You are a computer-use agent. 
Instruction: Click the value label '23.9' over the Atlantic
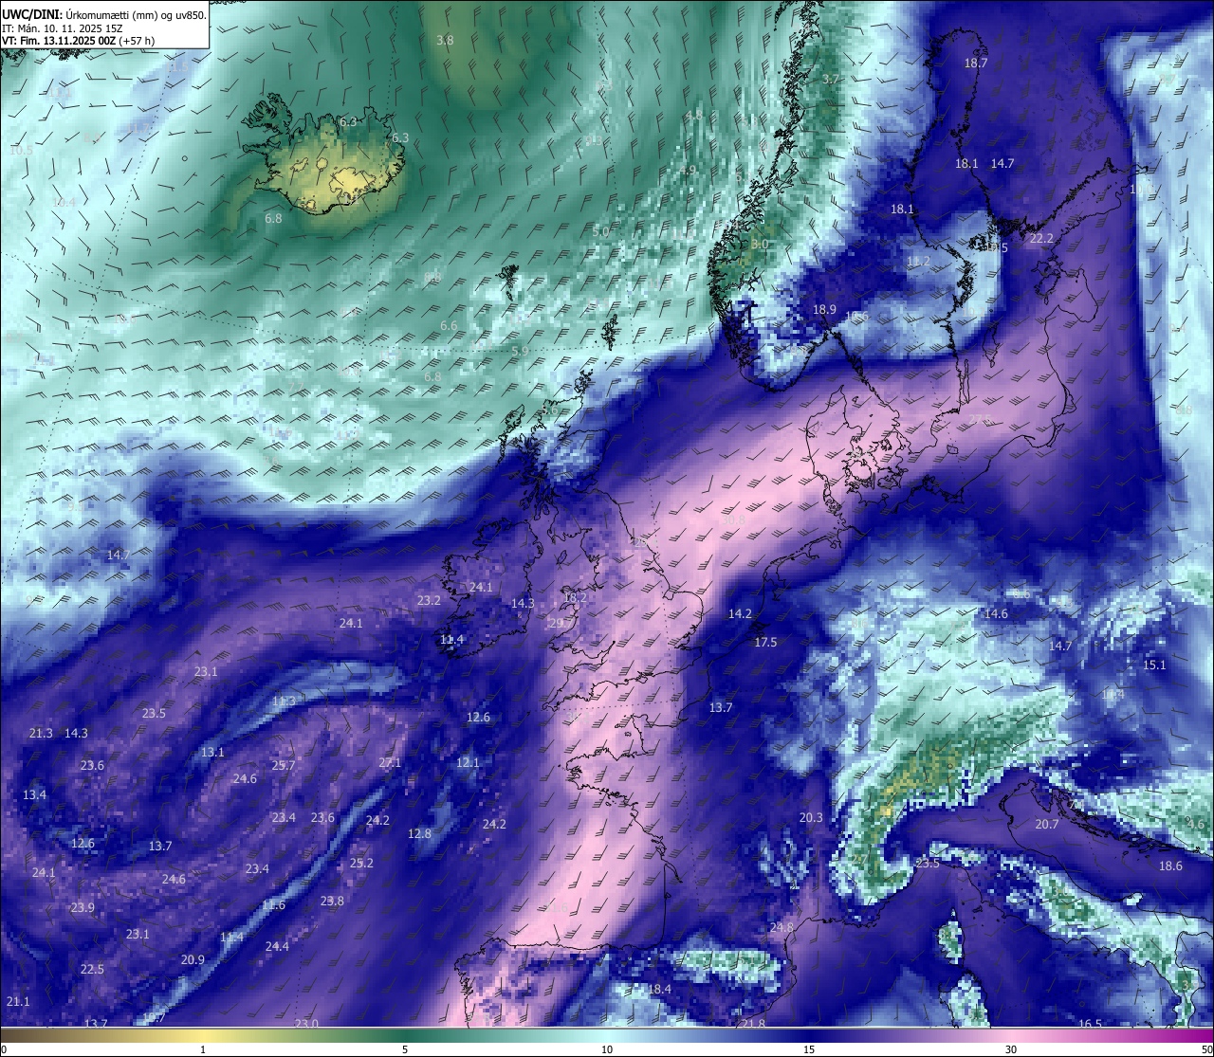(x=83, y=908)
